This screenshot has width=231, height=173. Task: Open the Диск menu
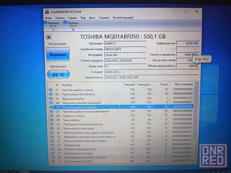92,18
